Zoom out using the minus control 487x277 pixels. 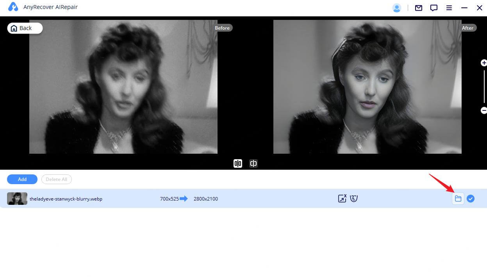tap(484, 110)
